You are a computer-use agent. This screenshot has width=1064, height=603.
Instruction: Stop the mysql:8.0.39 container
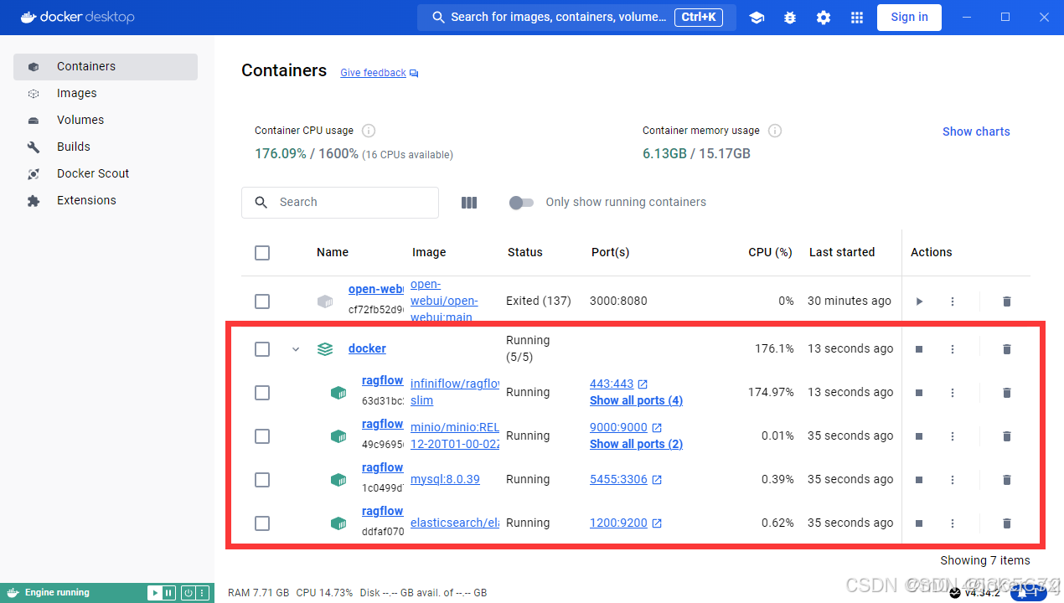coord(919,480)
